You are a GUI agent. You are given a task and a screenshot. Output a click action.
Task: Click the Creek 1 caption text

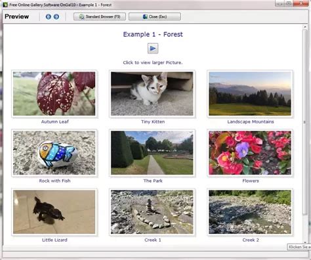153,240
